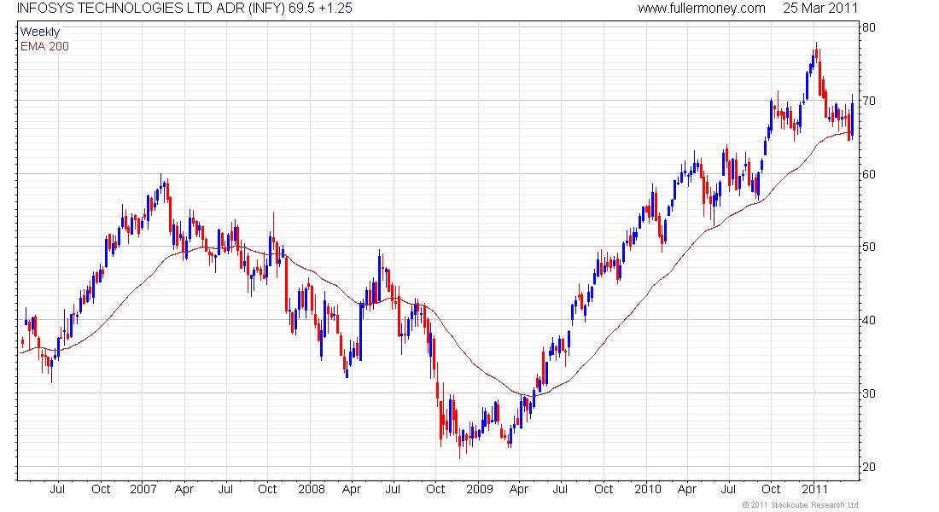Click the EMA 200 legend label
The image size is (939, 512).
pyautogui.click(x=44, y=47)
